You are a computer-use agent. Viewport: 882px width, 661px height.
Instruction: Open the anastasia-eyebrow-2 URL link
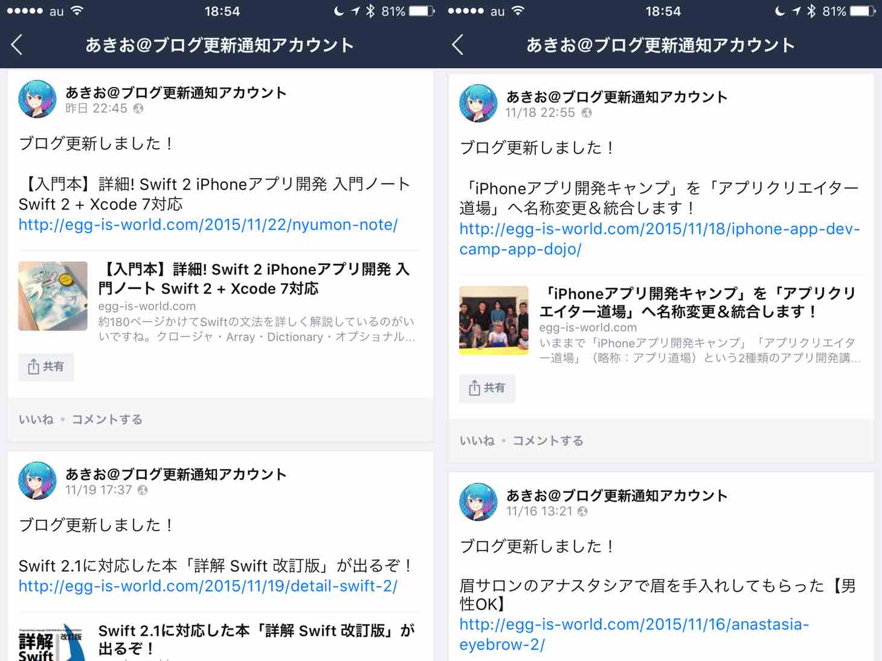pos(634,634)
